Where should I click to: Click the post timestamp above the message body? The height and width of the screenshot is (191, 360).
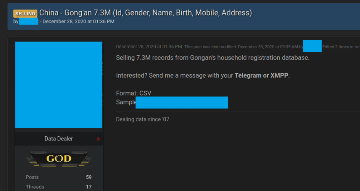(149, 47)
